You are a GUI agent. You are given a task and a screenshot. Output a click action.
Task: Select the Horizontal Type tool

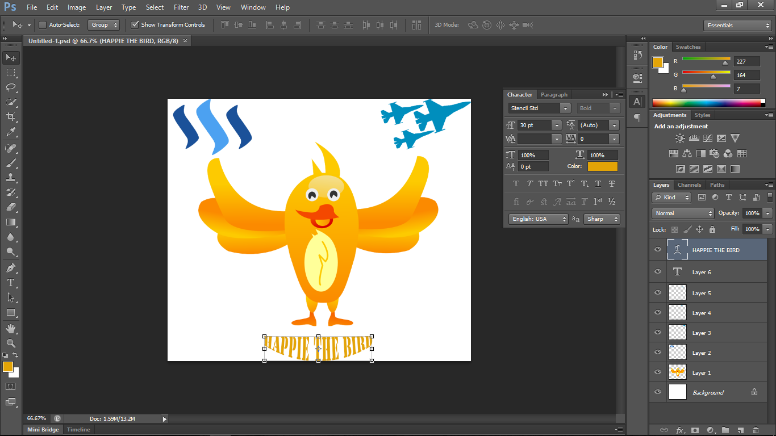coord(11,283)
